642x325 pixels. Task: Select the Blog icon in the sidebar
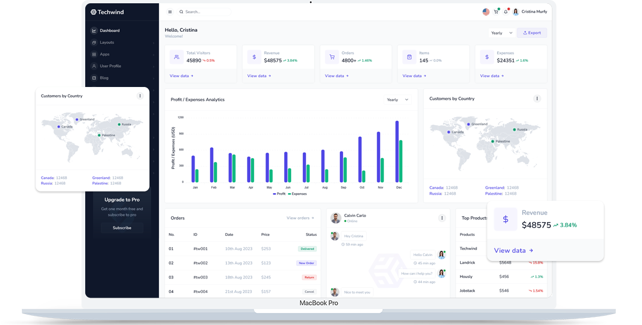[94, 78]
